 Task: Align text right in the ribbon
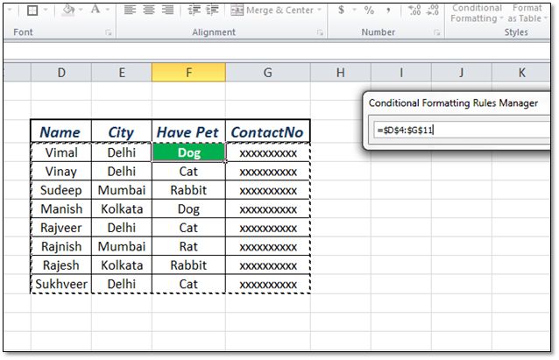click(x=167, y=10)
